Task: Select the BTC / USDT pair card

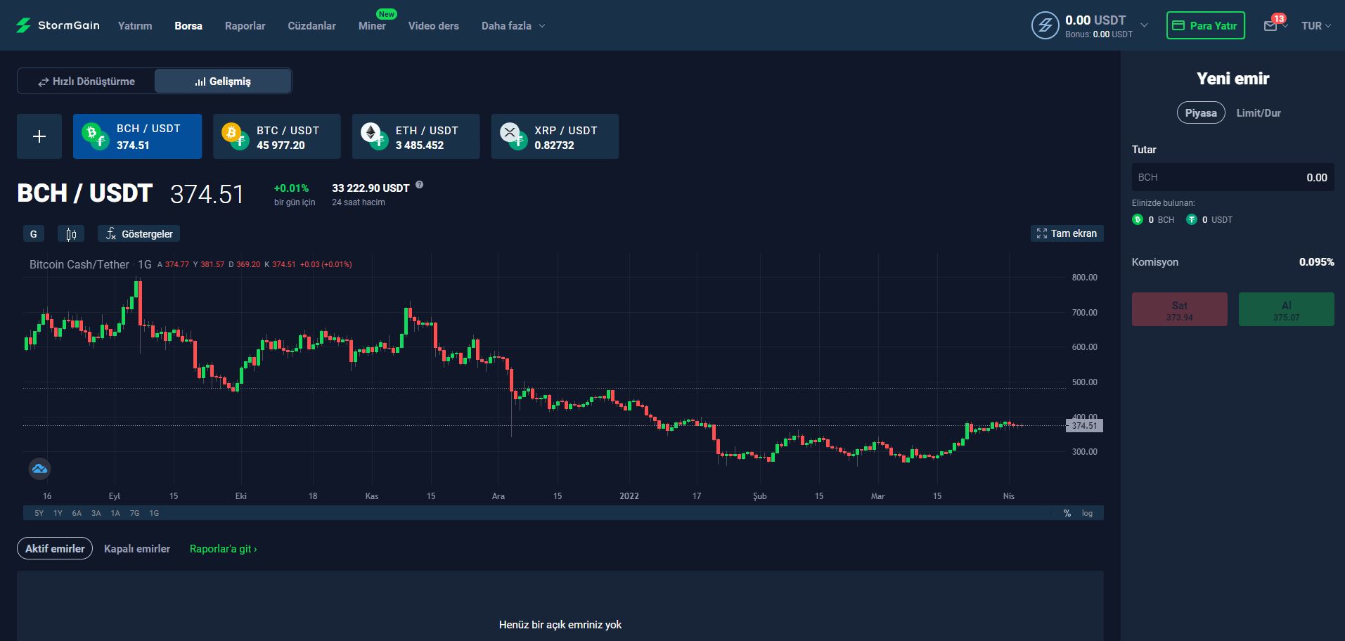Action: pos(277,136)
